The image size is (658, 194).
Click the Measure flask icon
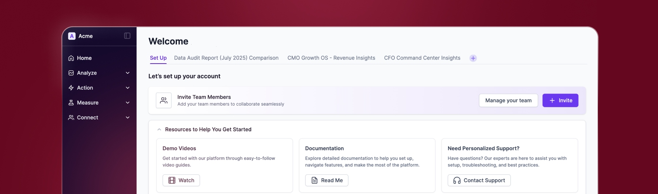click(x=71, y=103)
